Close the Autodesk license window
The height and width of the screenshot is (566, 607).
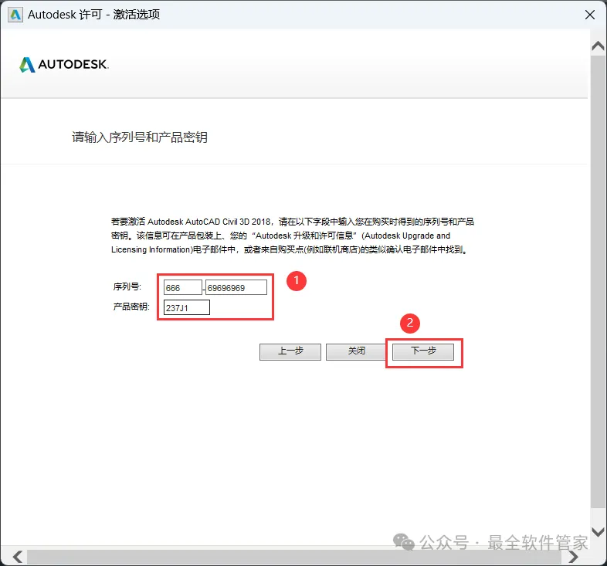589,15
